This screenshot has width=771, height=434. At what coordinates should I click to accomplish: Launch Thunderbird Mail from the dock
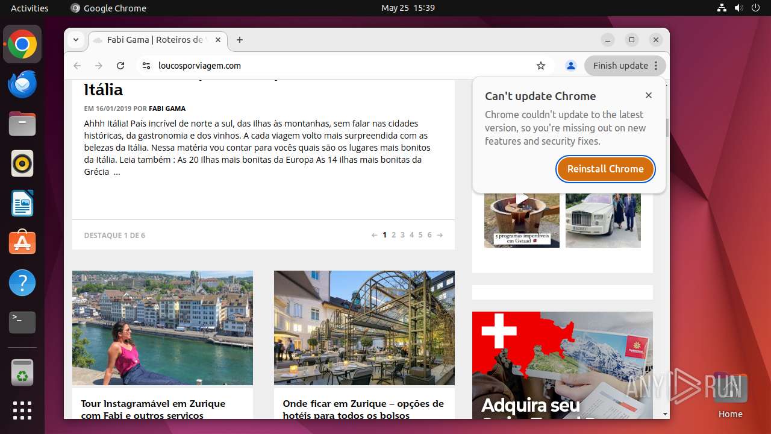(22, 84)
